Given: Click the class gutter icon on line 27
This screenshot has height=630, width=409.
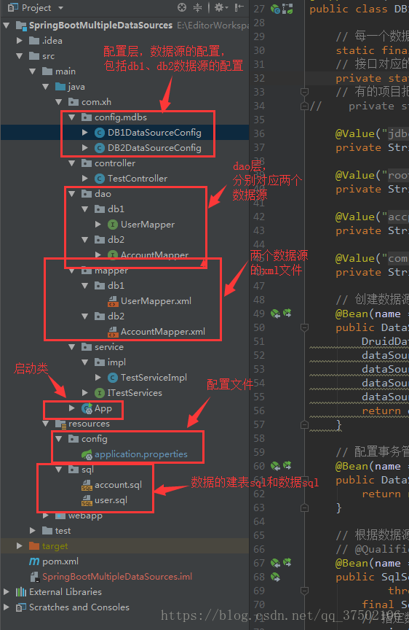Looking at the screenshot, I should coord(275,9).
